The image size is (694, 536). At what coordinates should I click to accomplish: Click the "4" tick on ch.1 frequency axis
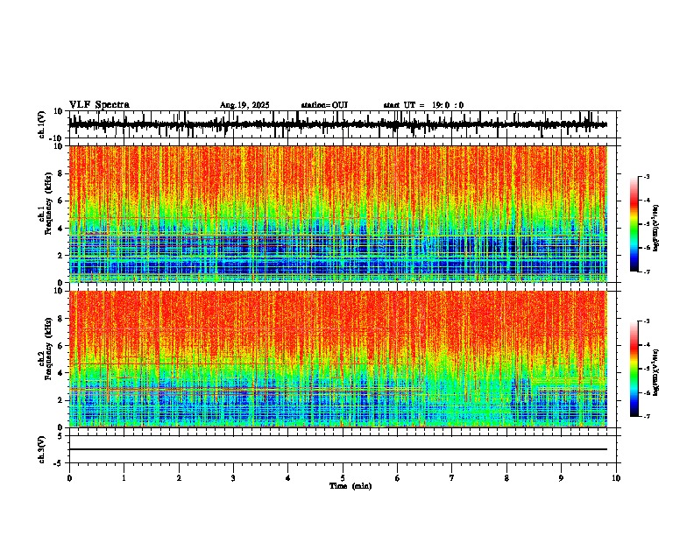61,229
